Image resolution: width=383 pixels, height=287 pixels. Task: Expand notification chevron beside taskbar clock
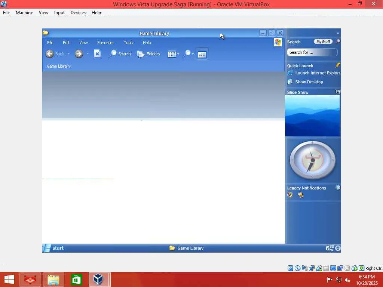tap(338, 248)
